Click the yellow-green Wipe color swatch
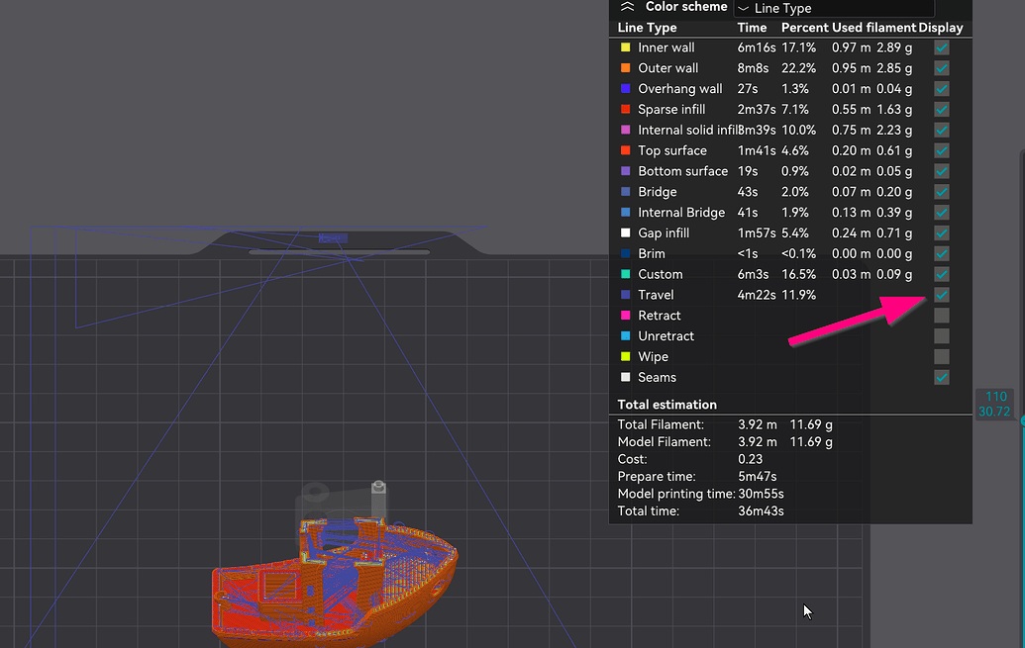This screenshot has height=648, width=1025. pyautogui.click(x=626, y=357)
